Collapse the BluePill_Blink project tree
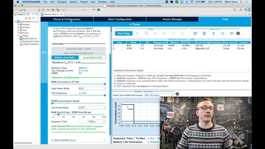This screenshot has height=149, width=265. pyautogui.click(x=16, y=22)
